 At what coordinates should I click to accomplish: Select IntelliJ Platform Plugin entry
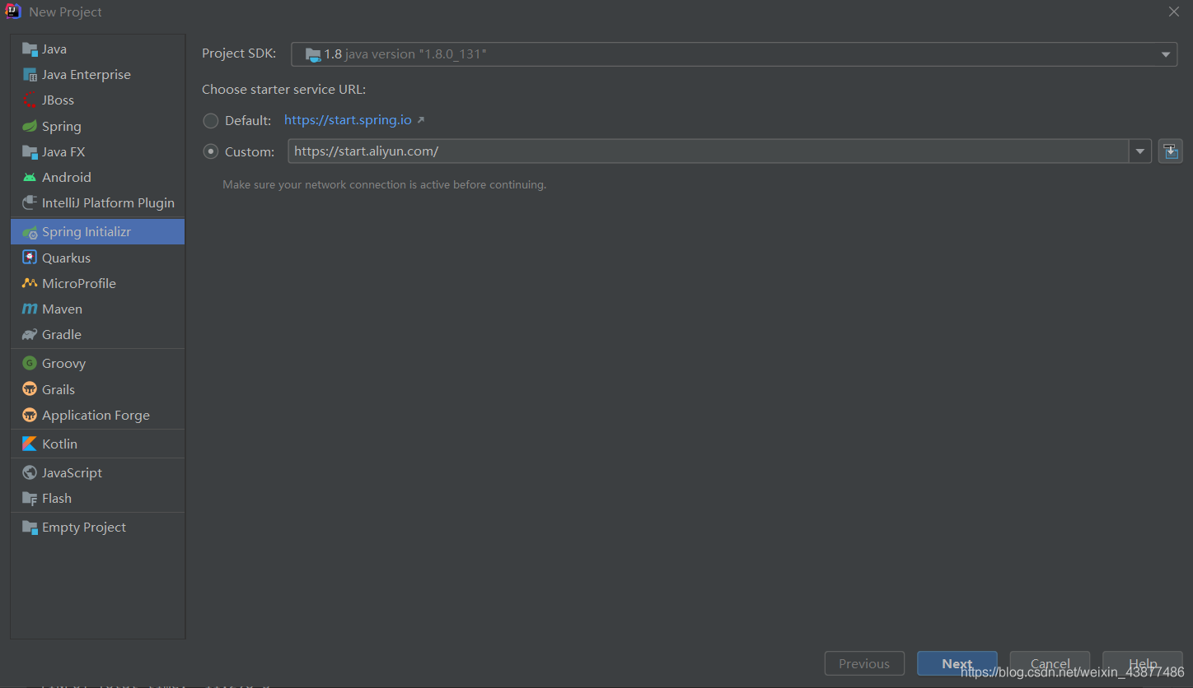point(97,203)
